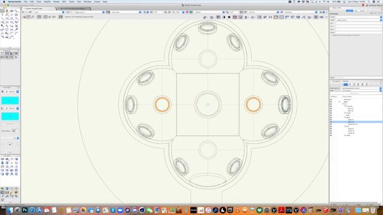Open the Cloud menu
Screen dimensions: 383x215
tap(97, 2)
